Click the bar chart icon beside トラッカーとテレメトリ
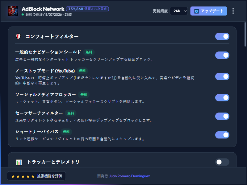This screenshot has width=247, height=185. click(x=19, y=162)
